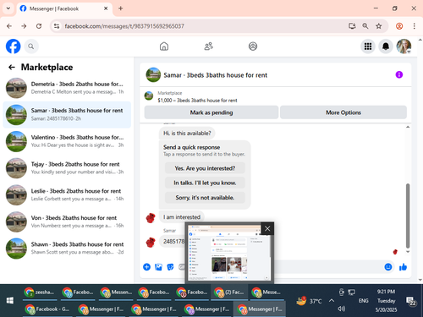Open the tab search dropdown arrow
Viewport: 423px width, 317px height.
point(8,8)
